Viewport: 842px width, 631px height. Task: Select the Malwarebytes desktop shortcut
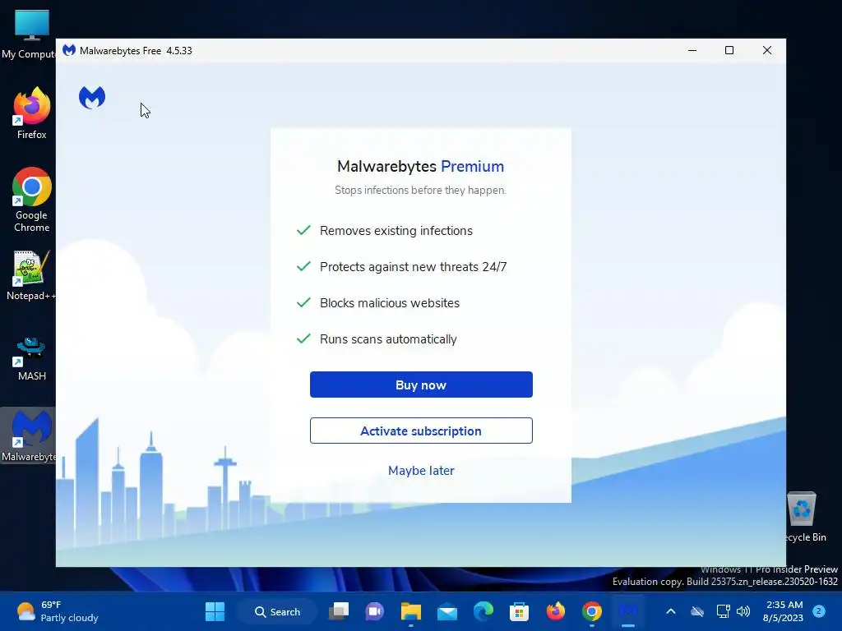tap(28, 435)
